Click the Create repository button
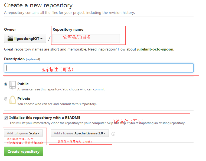The width and height of the screenshot is (206, 161). click(24, 151)
